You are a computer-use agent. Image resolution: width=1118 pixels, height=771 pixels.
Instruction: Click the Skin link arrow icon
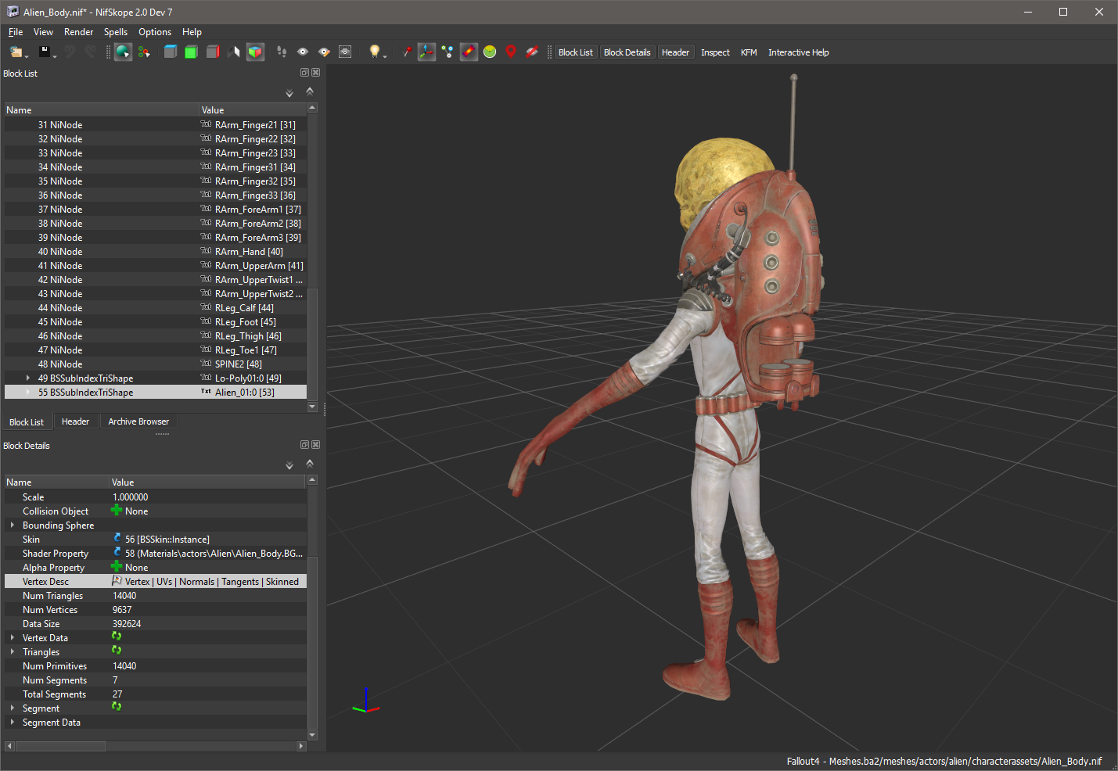[x=117, y=539]
